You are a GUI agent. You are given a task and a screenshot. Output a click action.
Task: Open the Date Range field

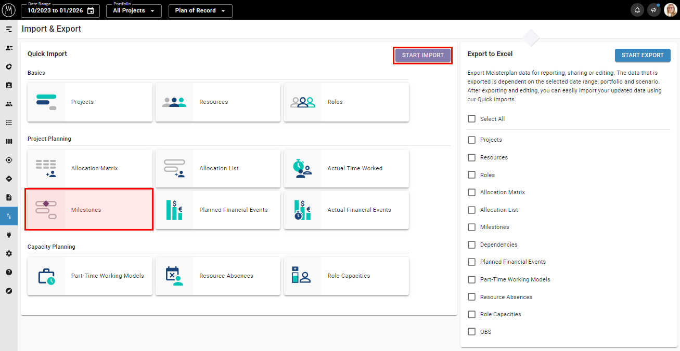[60, 11]
